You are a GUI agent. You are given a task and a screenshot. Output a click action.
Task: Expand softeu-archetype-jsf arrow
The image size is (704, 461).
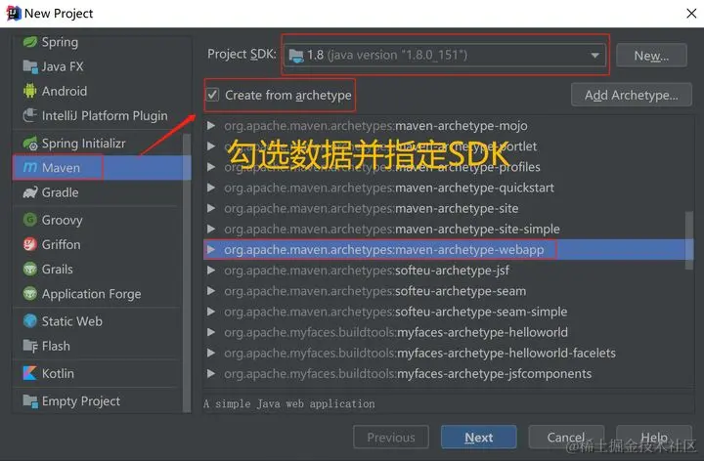pyautogui.click(x=210, y=270)
